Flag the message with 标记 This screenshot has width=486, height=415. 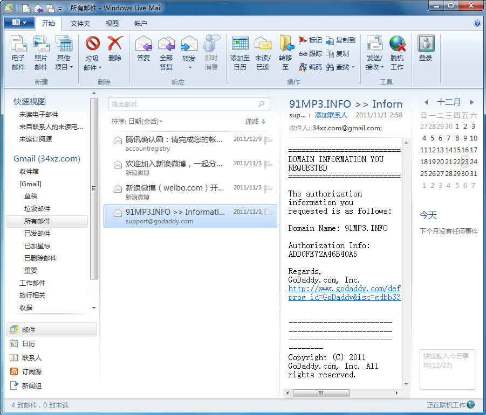coord(310,40)
